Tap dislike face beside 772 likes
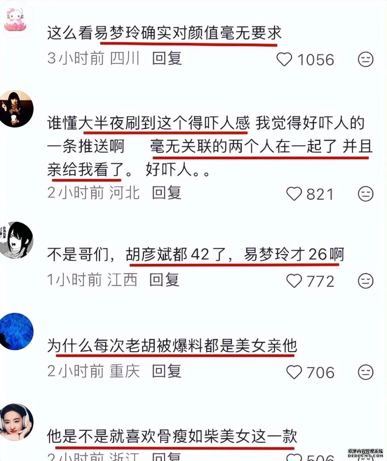Viewport: 387px width, 461px height. (x=366, y=281)
